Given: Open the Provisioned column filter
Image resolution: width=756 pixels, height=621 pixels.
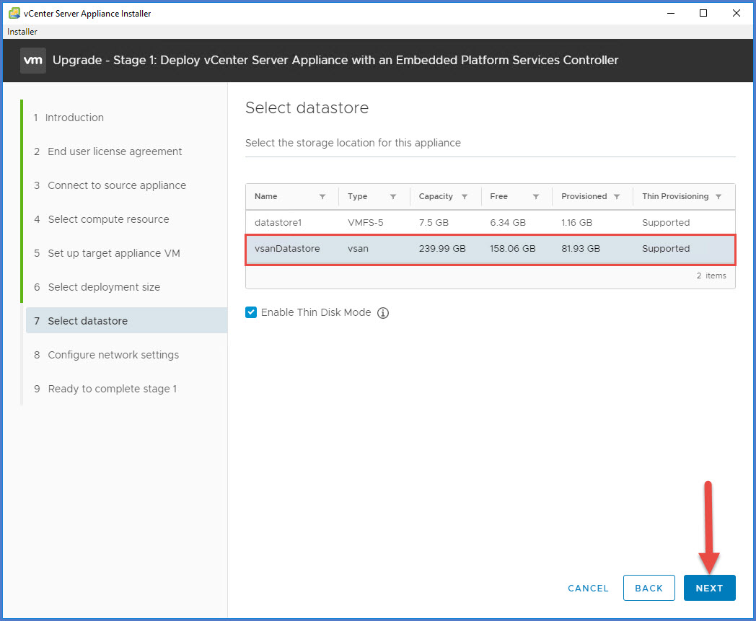Looking at the screenshot, I should 617,197.
